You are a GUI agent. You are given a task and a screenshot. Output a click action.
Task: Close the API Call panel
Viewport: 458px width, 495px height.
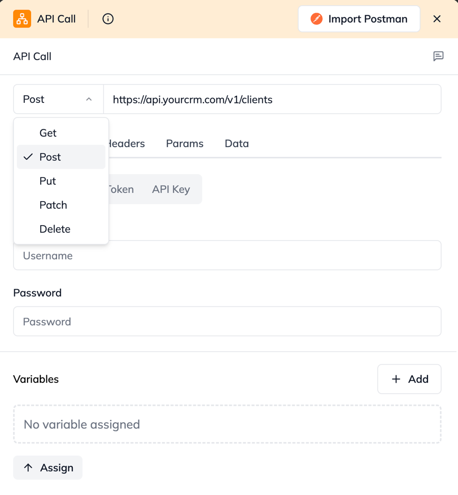point(437,19)
